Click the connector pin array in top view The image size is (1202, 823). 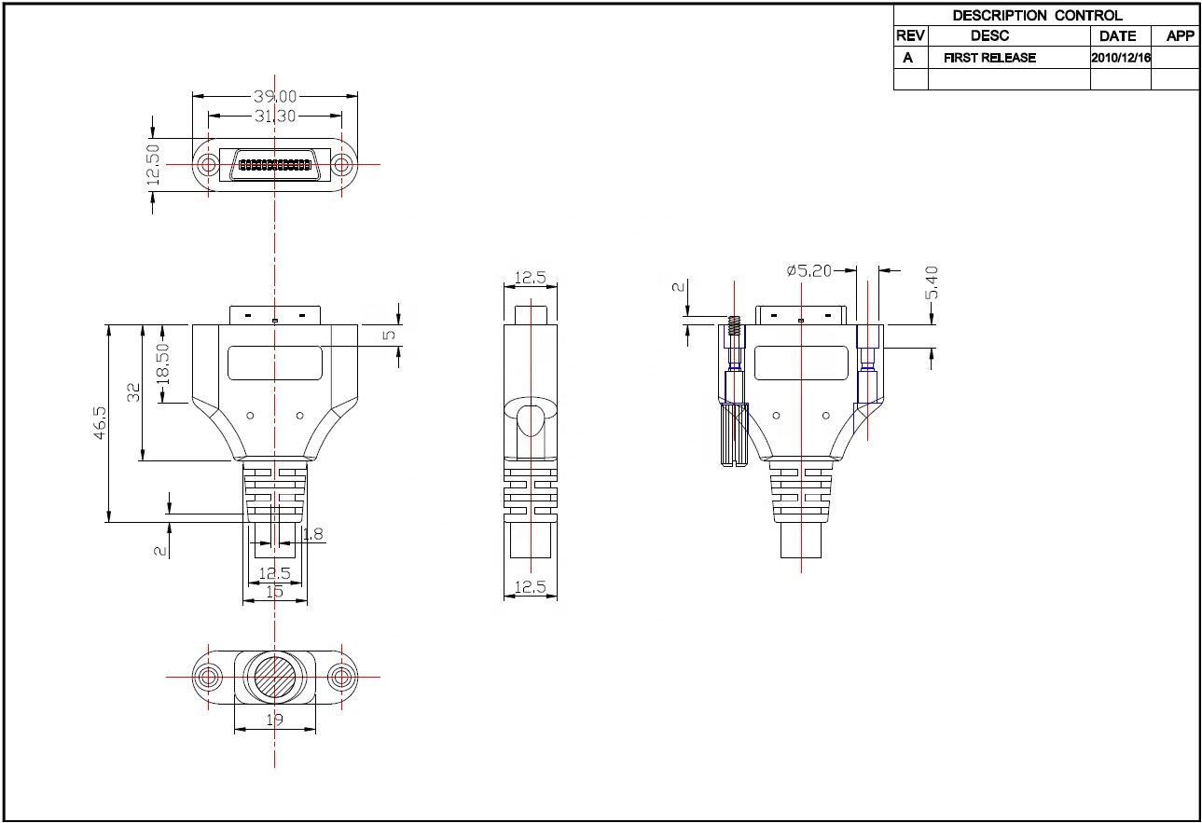tap(275, 165)
